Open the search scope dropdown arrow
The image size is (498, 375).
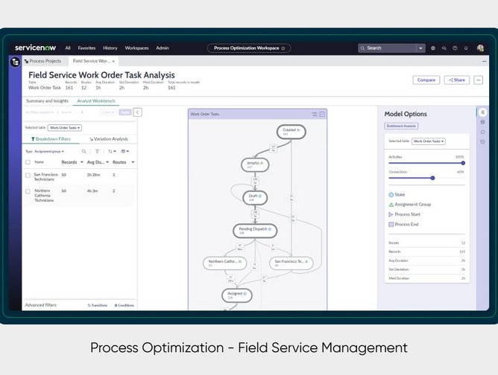(420, 48)
